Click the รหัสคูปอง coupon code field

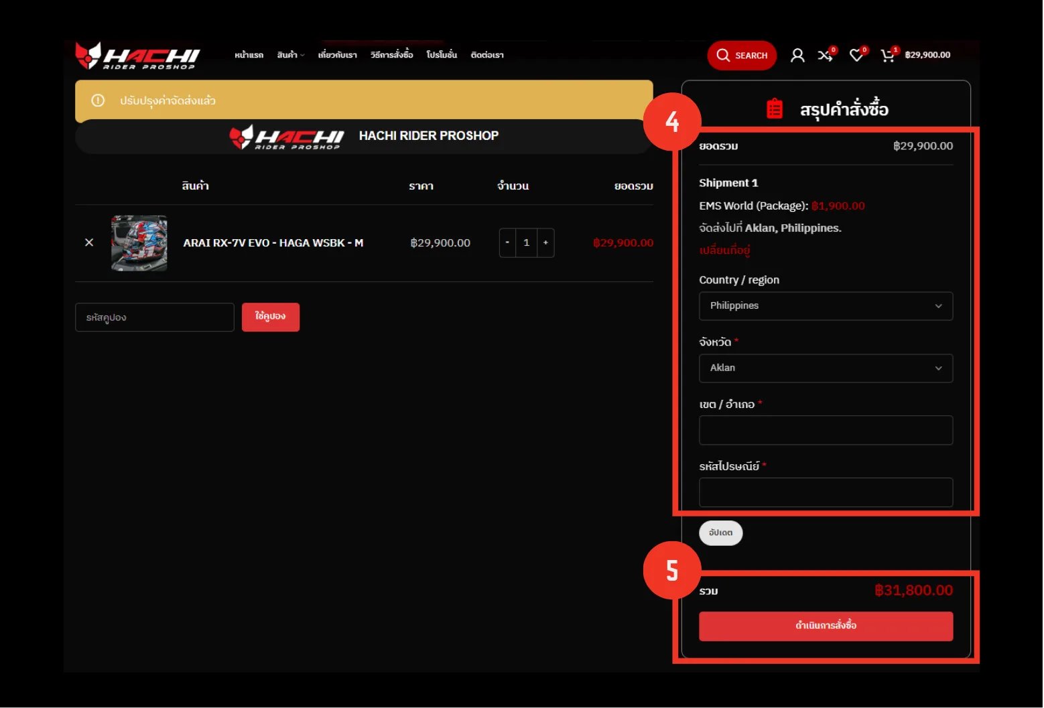[155, 317]
